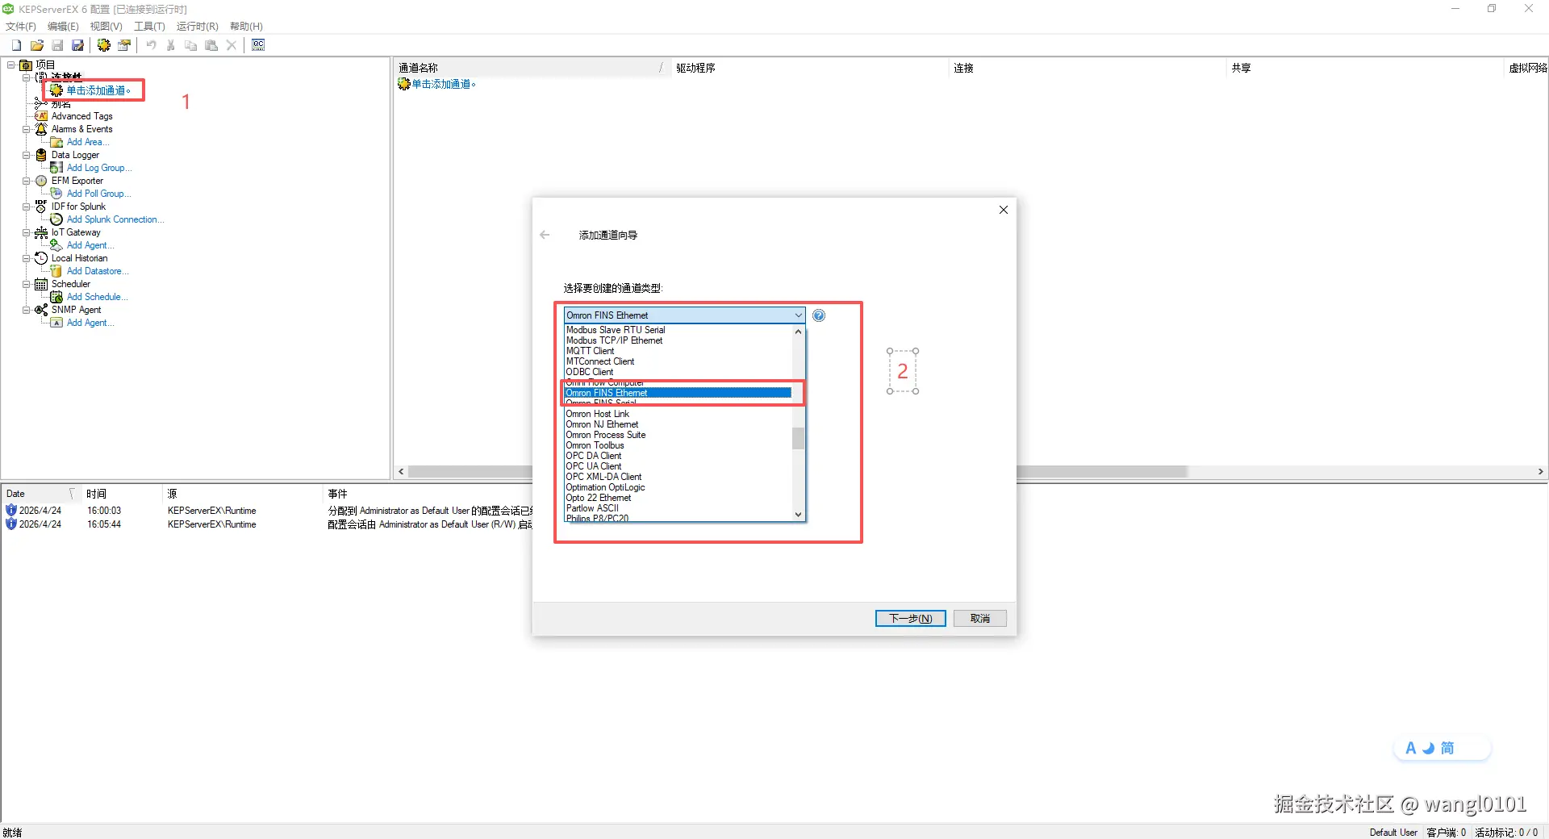The image size is (1549, 839).
Task: Click the Add Area... link
Action: click(87, 142)
